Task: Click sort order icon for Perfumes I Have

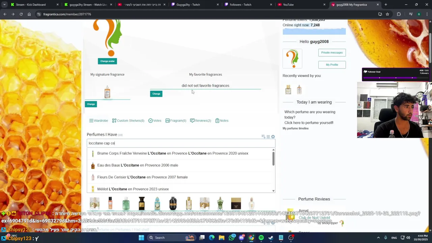Action: pyautogui.click(x=263, y=137)
